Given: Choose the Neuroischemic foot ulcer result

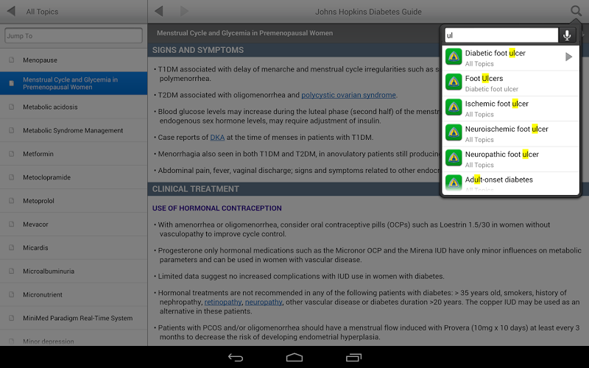Looking at the screenshot, I should point(511,133).
